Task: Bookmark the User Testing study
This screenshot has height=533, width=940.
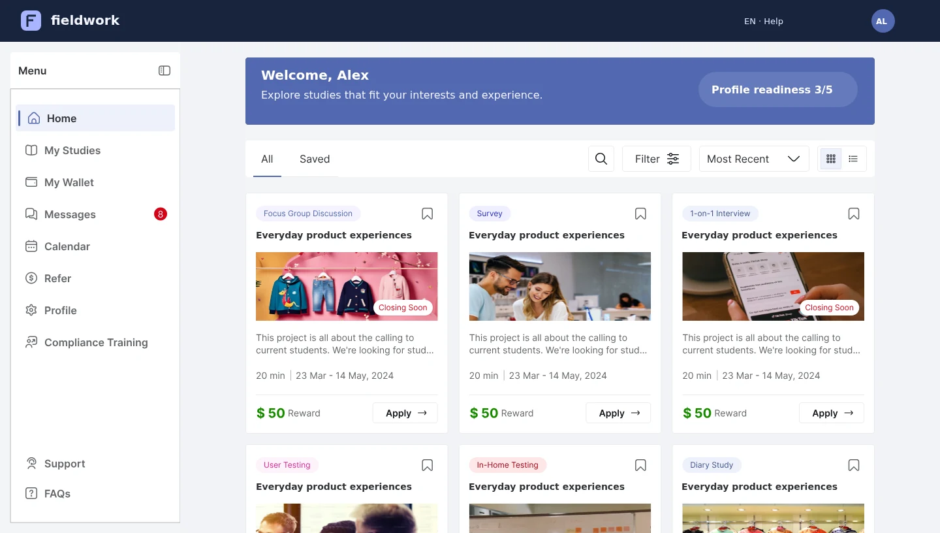Action: click(x=428, y=465)
